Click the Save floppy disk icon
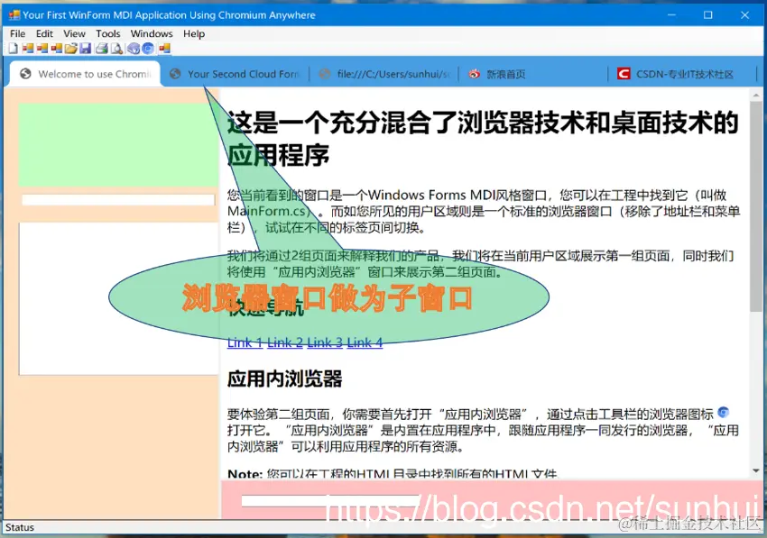Image resolution: width=767 pixels, height=538 pixels. pos(85,49)
